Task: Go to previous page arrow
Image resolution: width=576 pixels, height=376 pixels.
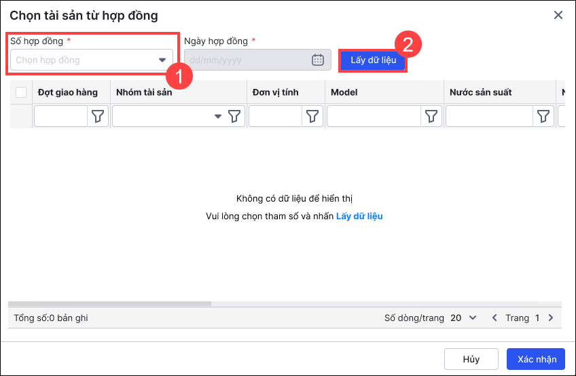Action: [494, 318]
